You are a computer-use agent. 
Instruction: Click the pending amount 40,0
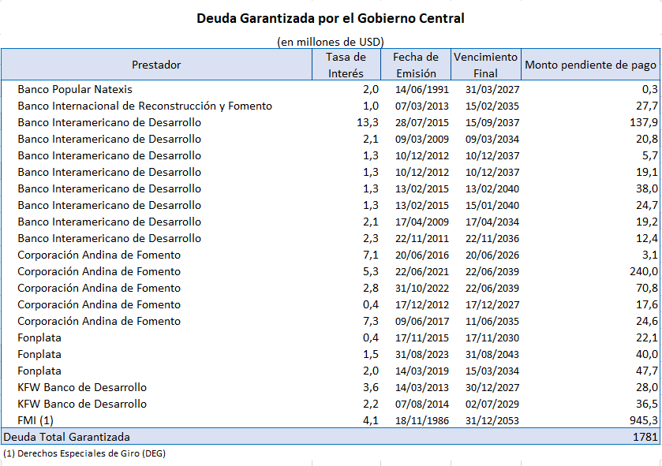[x=647, y=354]
